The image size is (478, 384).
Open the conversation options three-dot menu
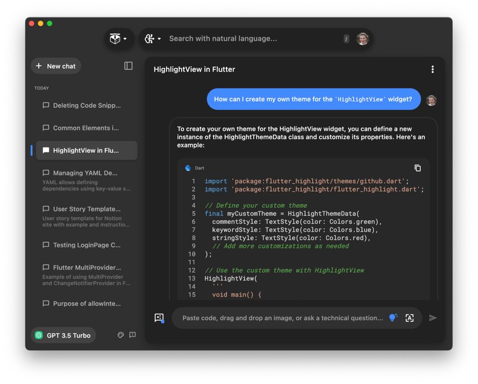[433, 69]
